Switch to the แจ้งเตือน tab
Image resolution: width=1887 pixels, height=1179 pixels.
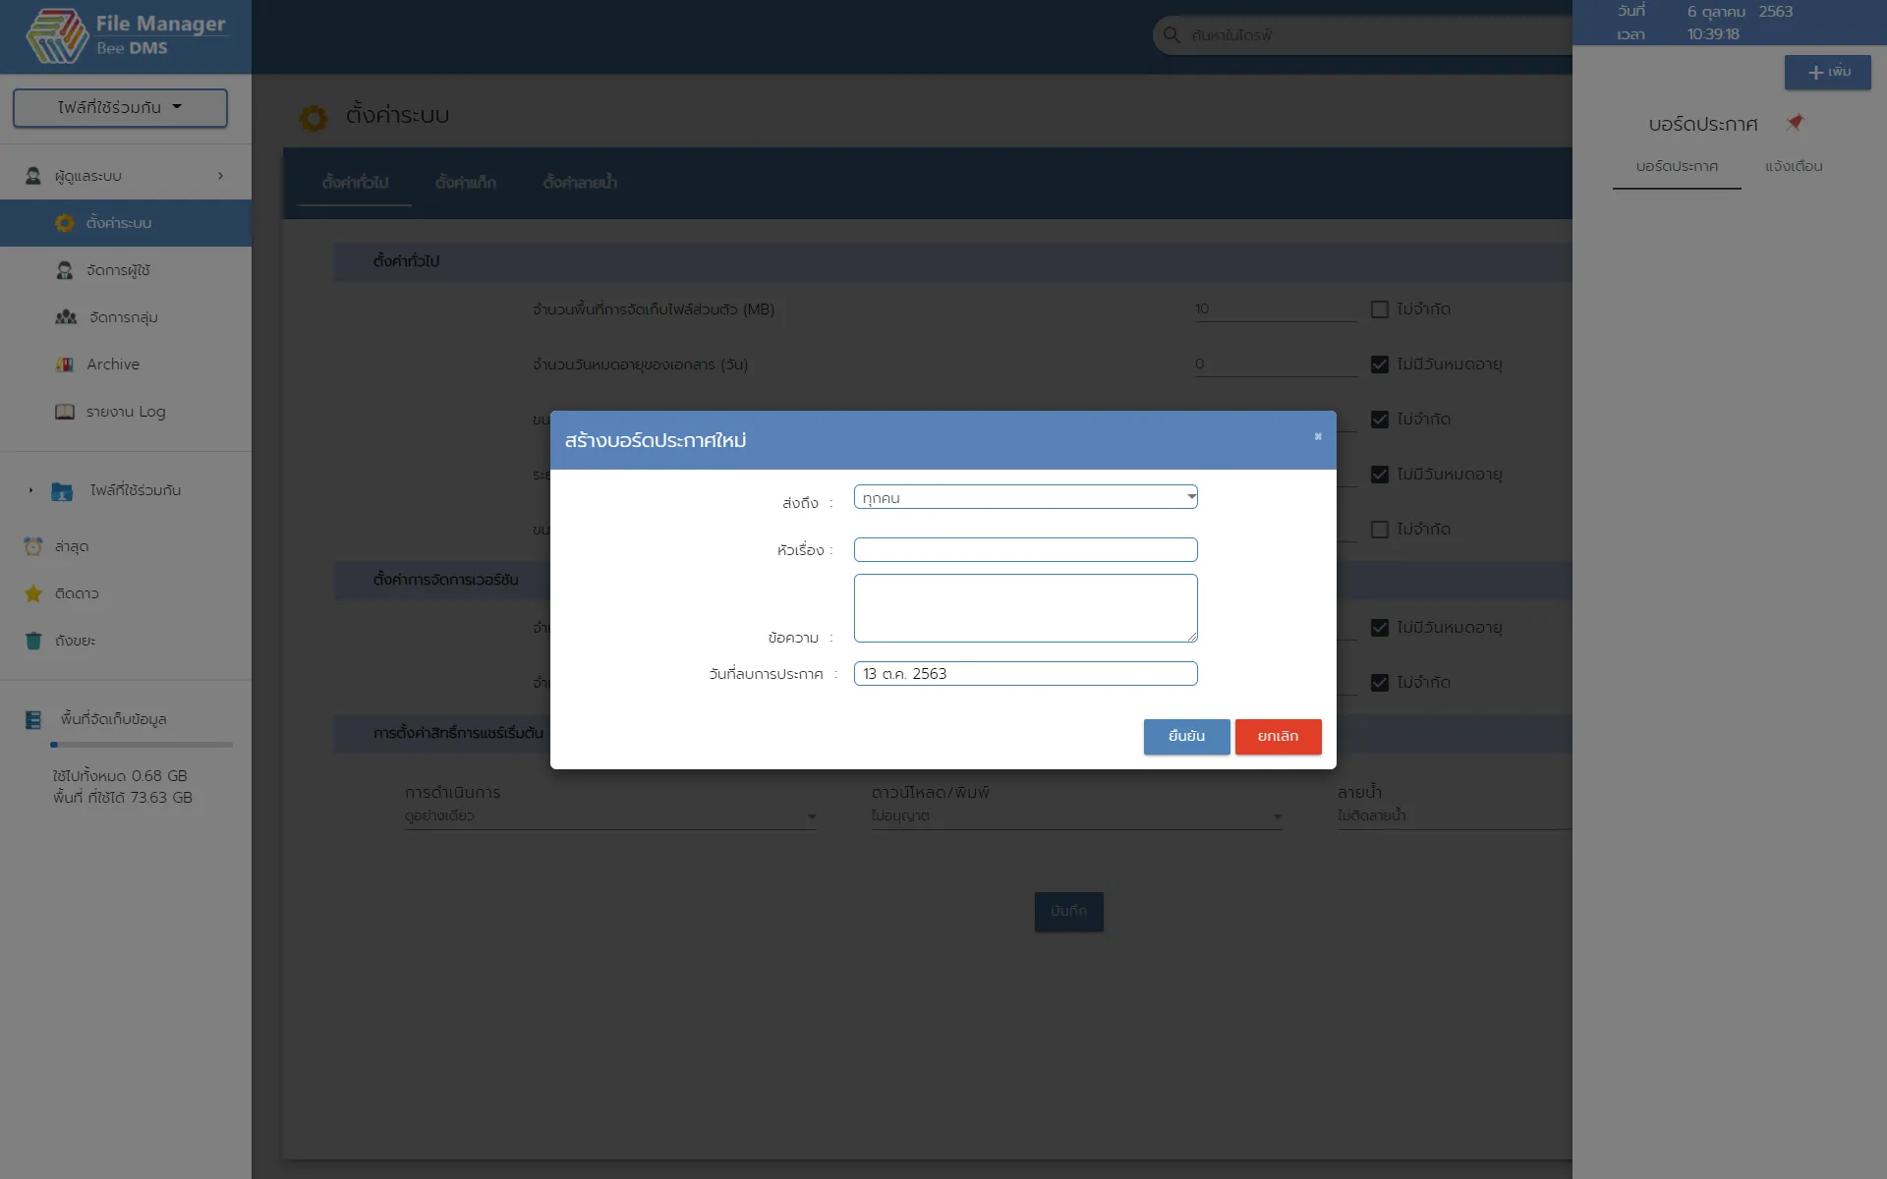coord(1793,167)
